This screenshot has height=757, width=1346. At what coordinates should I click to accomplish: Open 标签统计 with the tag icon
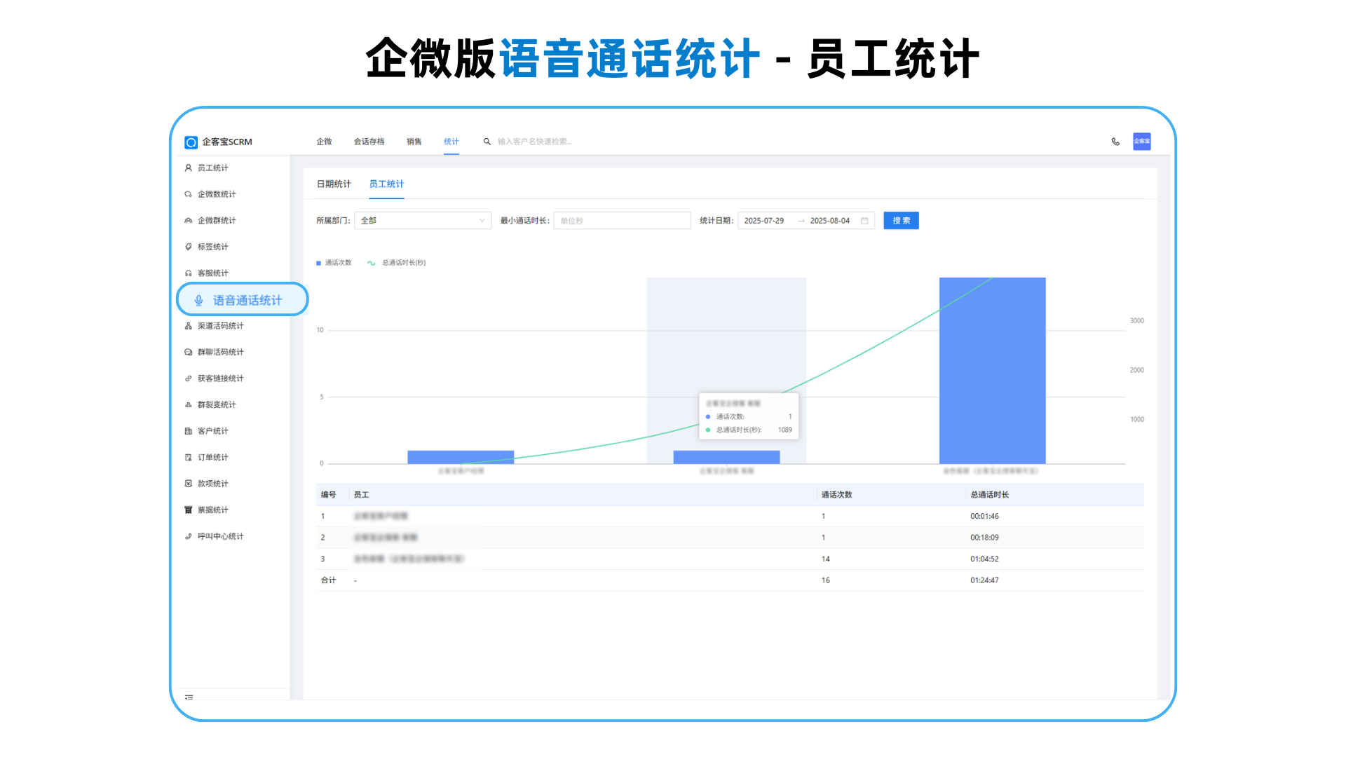212,247
